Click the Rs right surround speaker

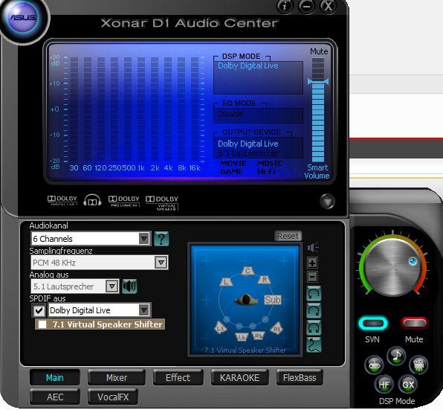click(x=277, y=329)
